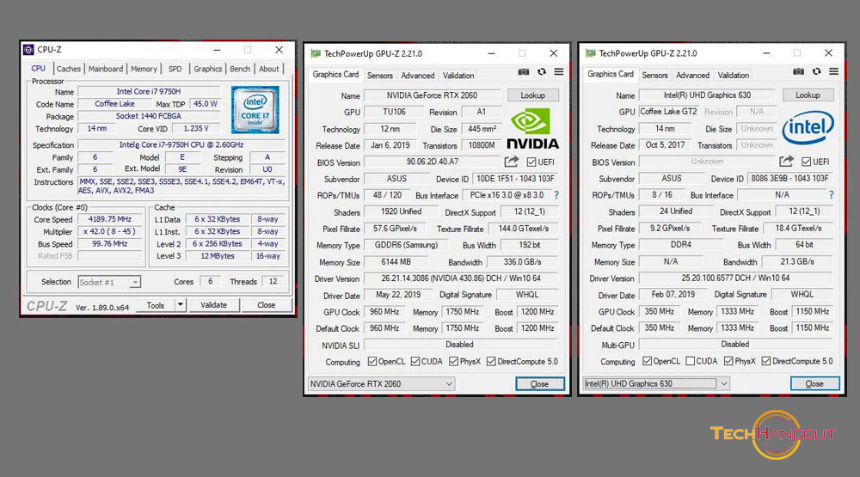Click the Tools button in CPU-Z

[x=155, y=305]
